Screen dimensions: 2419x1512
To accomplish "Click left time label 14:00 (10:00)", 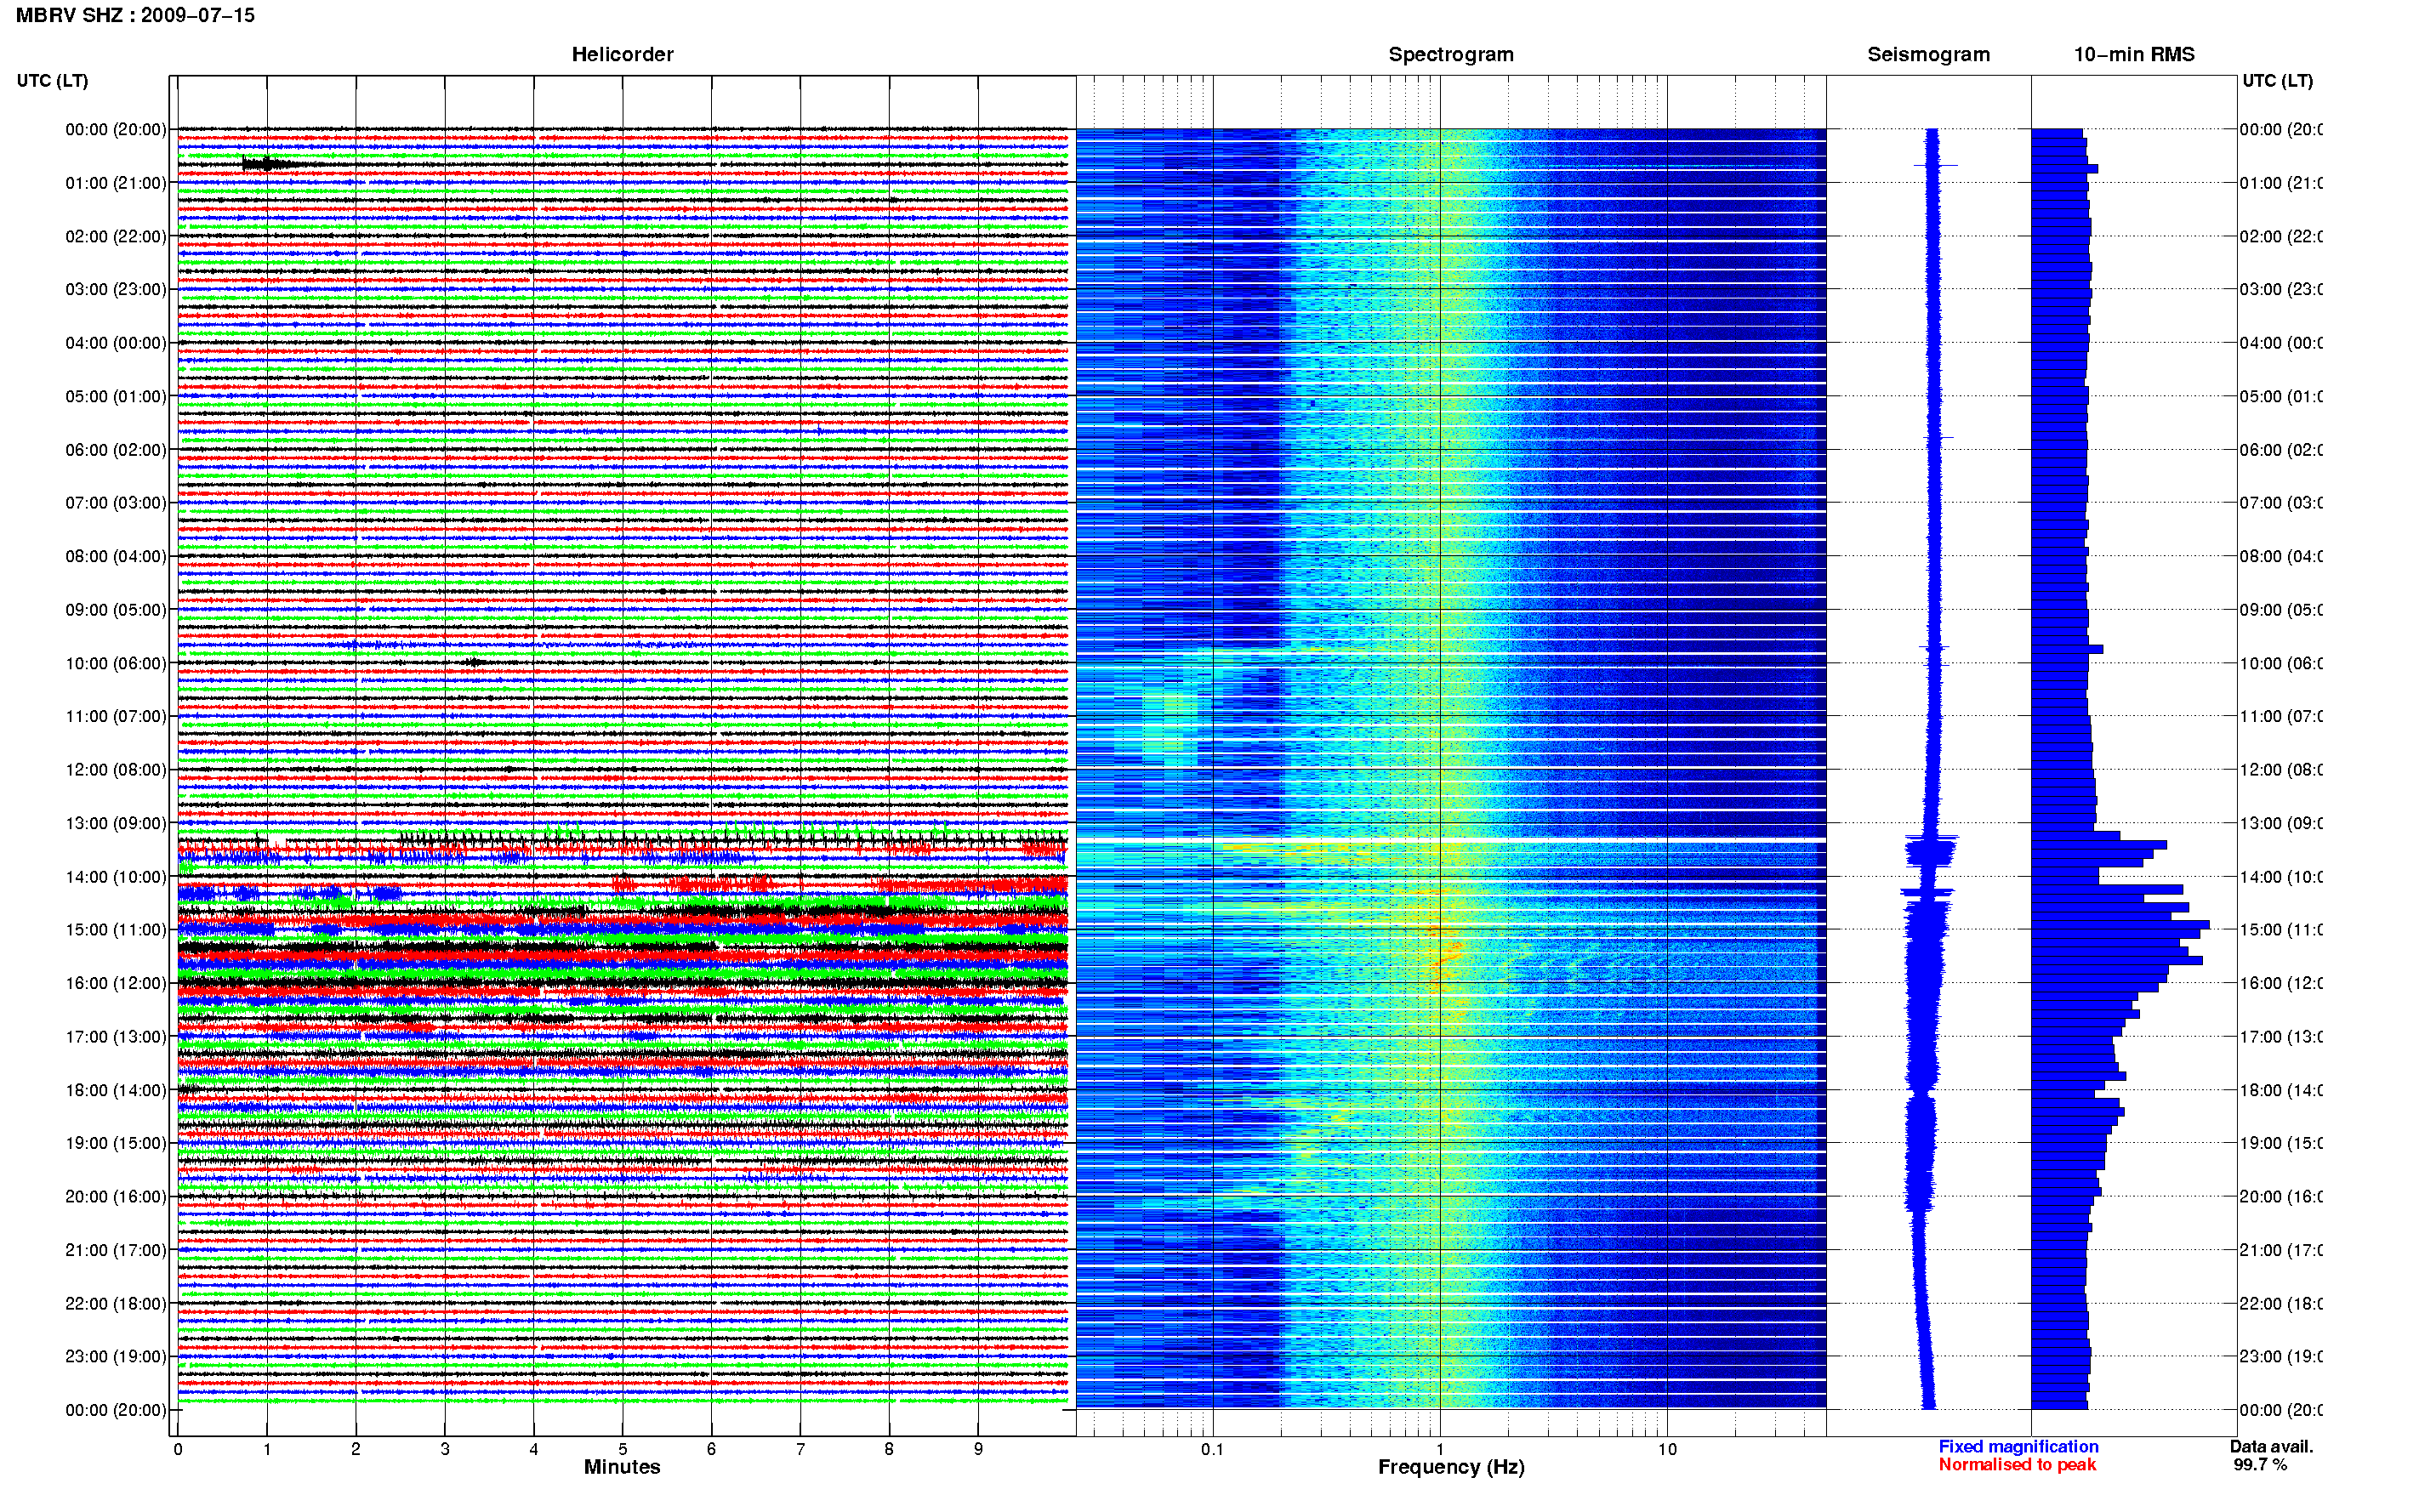I will point(116,877).
